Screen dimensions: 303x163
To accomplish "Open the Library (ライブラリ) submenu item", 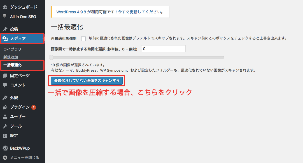I will (12, 49).
